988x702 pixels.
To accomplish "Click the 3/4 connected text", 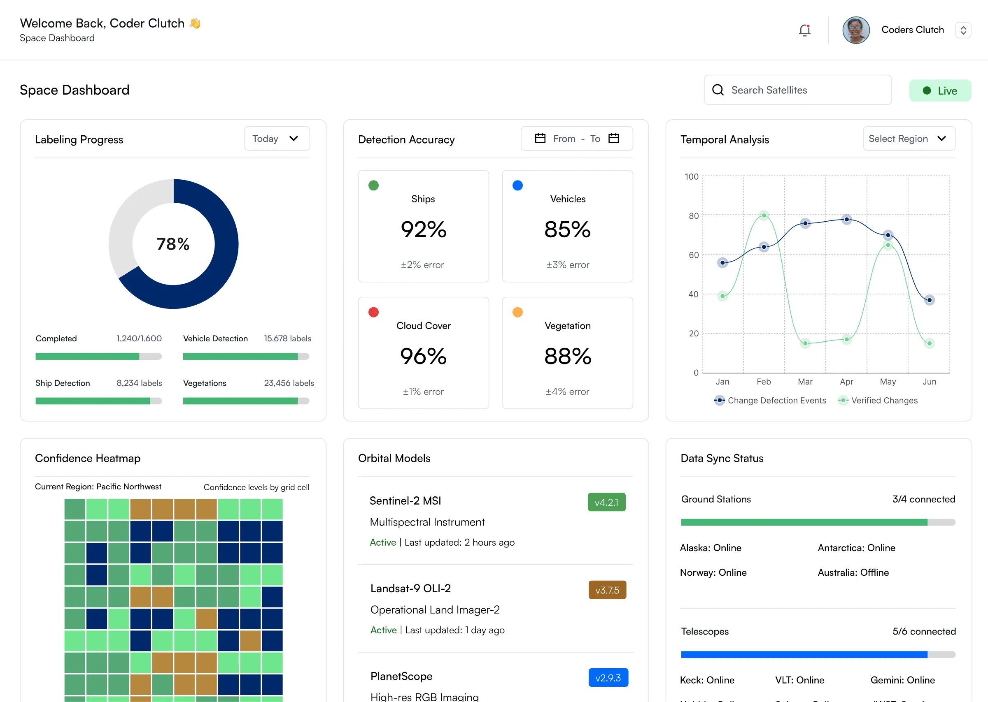I will pyautogui.click(x=923, y=499).
